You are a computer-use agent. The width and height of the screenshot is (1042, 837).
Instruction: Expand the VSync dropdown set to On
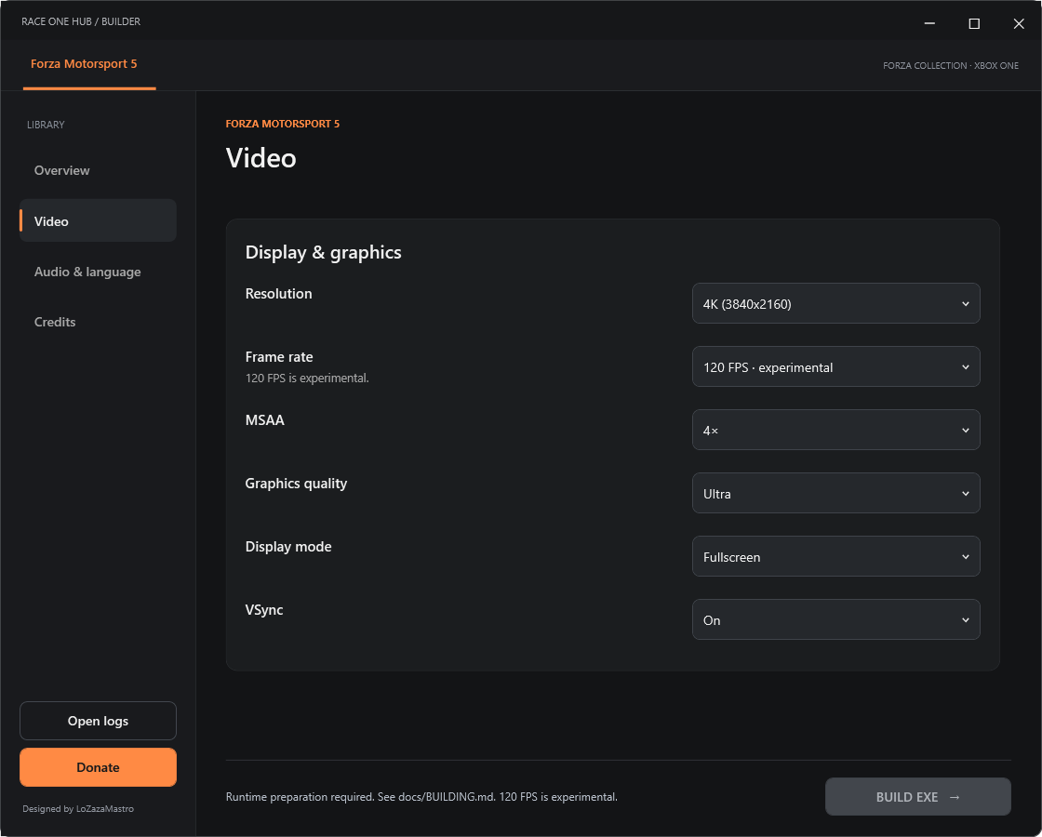(x=836, y=619)
